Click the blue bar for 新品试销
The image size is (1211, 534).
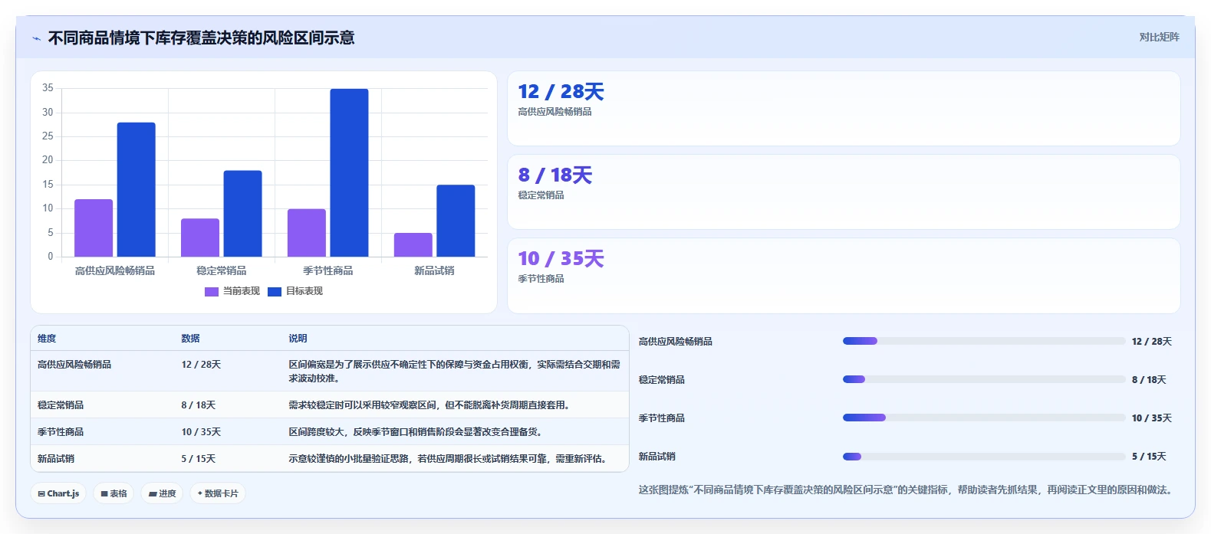pyautogui.click(x=456, y=221)
